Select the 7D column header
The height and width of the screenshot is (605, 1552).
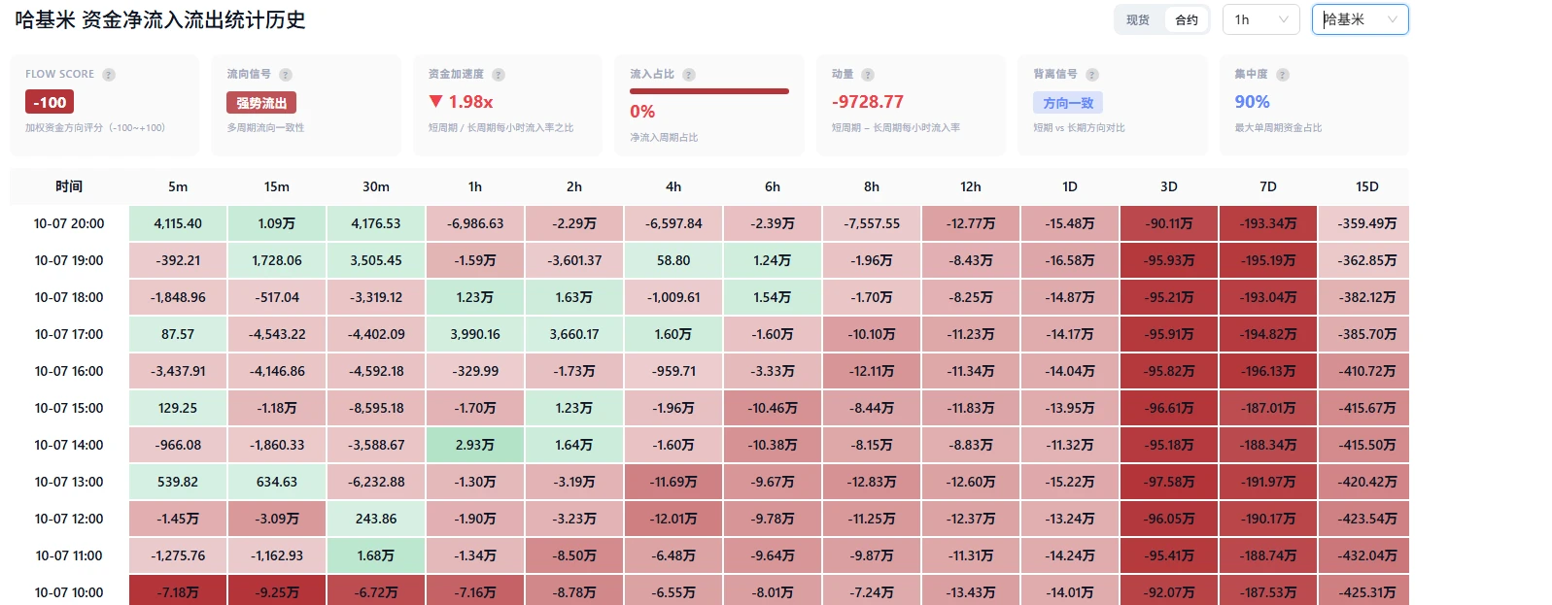(x=1268, y=186)
